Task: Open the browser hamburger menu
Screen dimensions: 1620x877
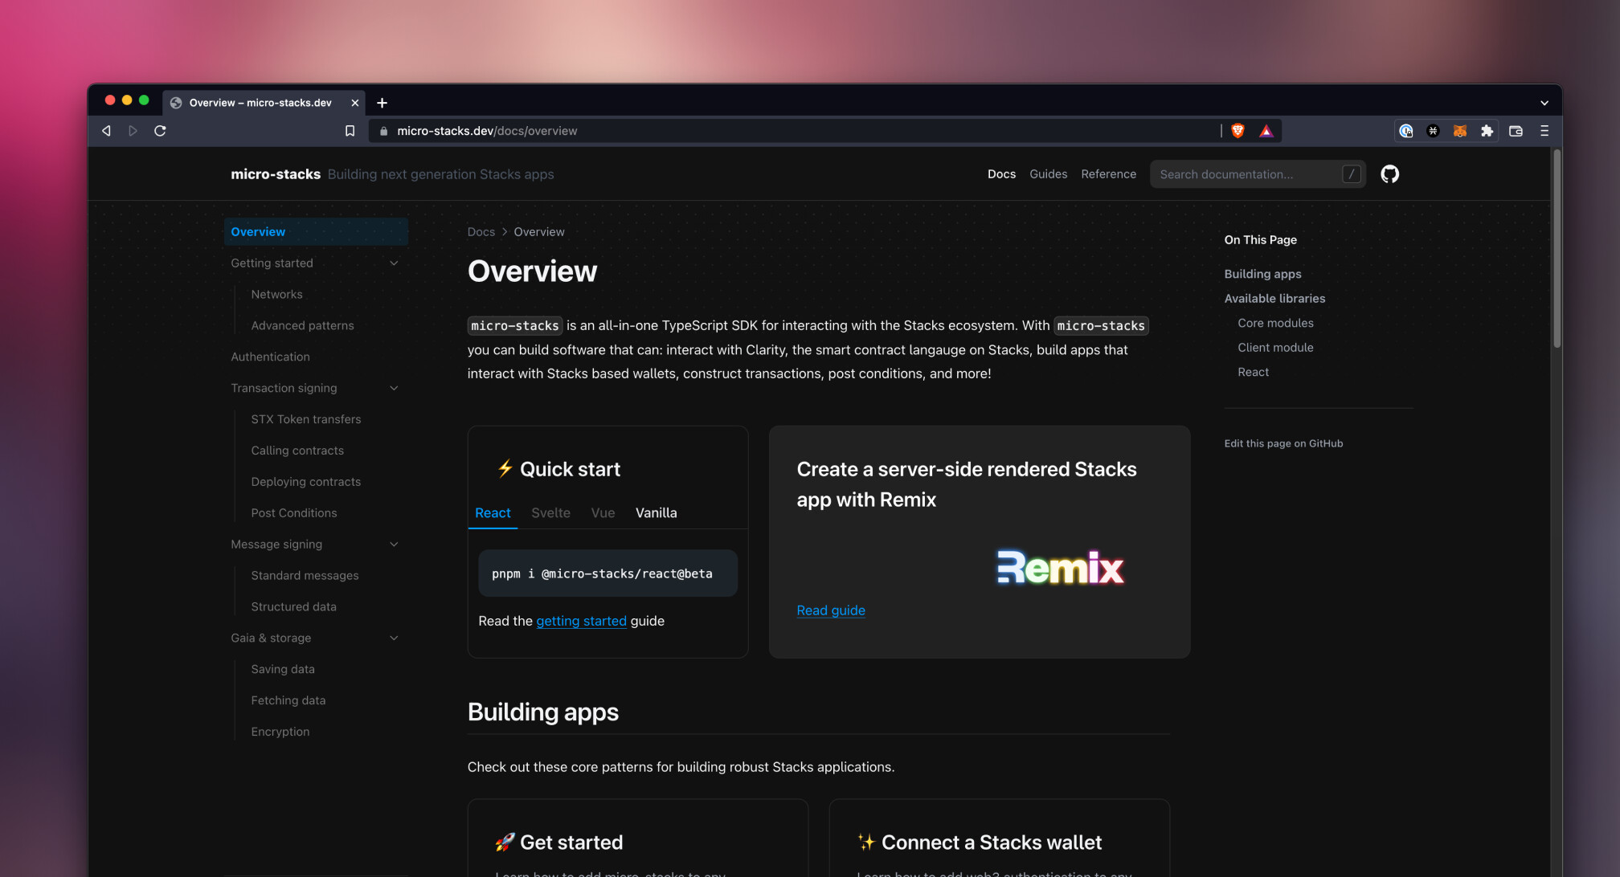Action: pos(1544,131)
